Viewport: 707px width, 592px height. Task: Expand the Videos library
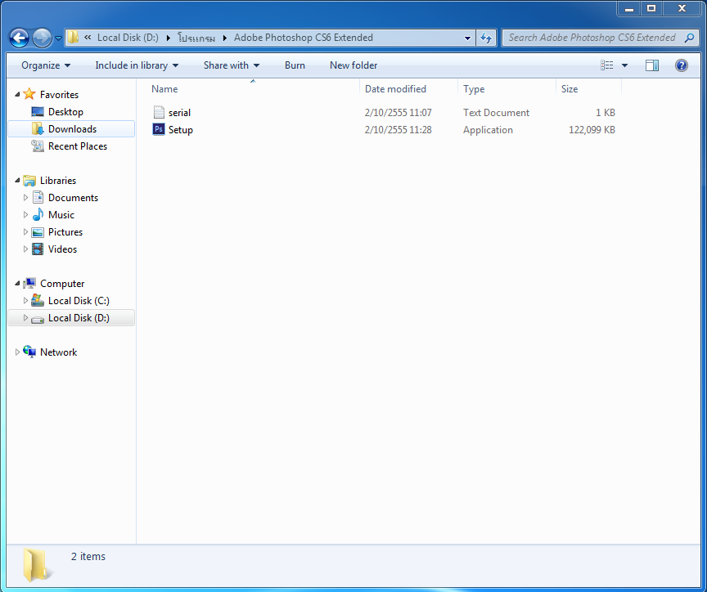[25, 249]
